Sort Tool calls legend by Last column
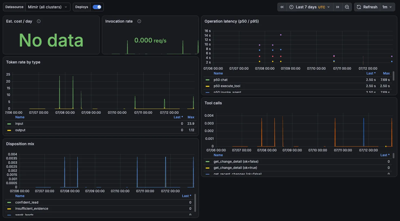The image size is (400, 221). coord(385,155)
